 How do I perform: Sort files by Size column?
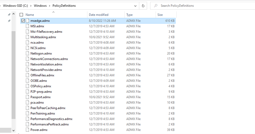pyautogui.click(x=160, y=15)
